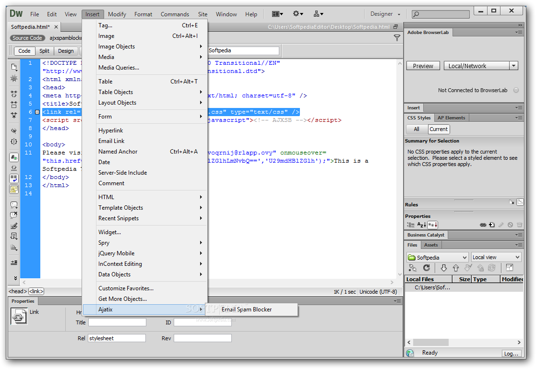Collapse the code block at line 6
Screen dimensions: 536x369
[x=37, y=112]
